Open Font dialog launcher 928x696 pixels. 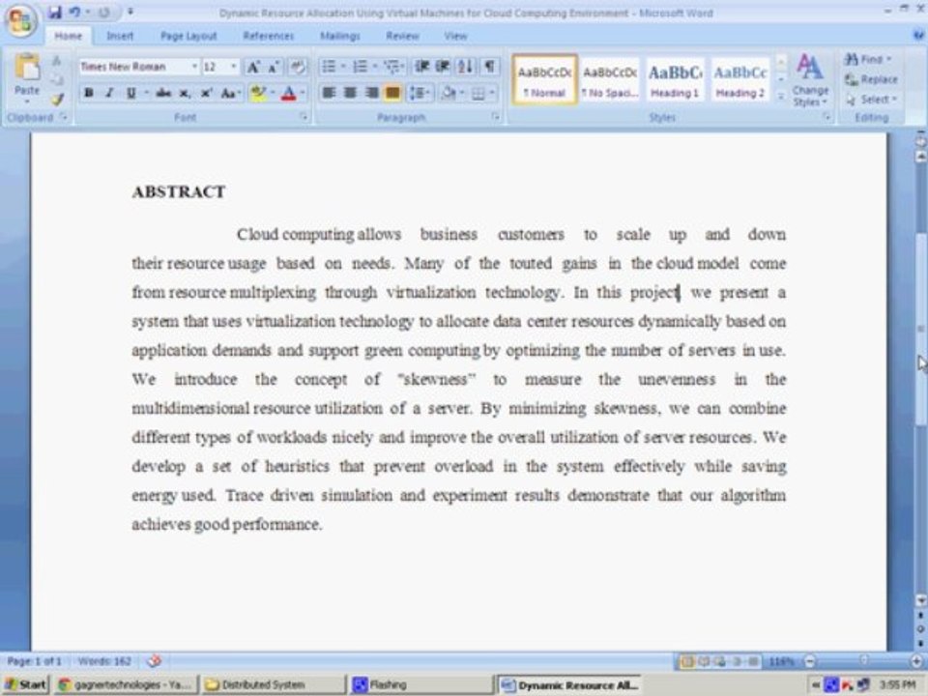pyautogui.click(x=304, y=117)
